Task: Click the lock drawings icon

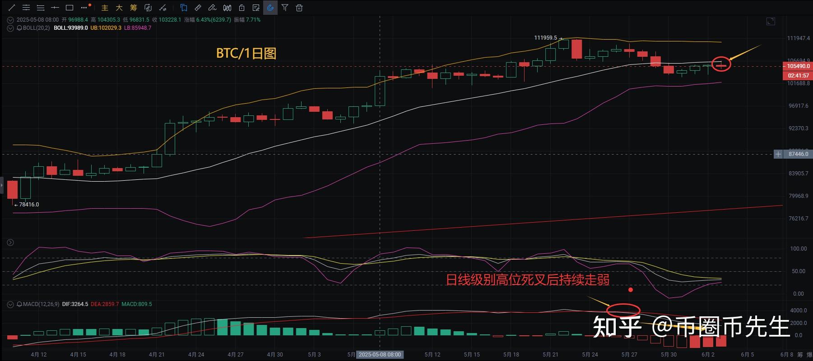Action: [x=242, y=8]
